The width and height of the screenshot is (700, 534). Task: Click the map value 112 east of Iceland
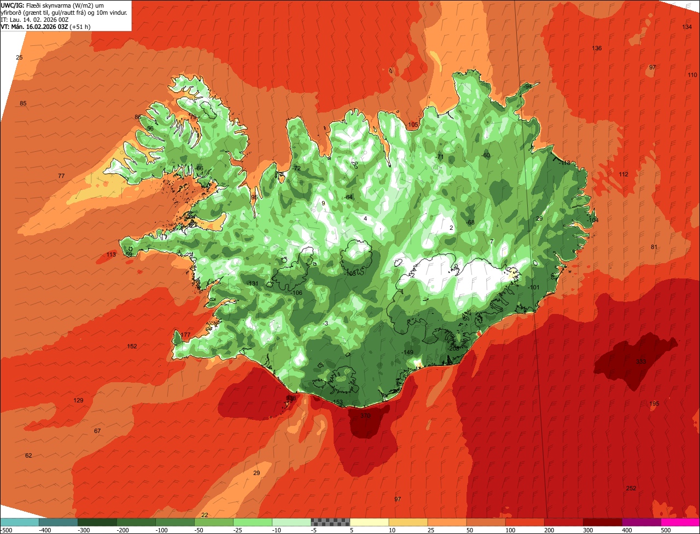(623, 174)
